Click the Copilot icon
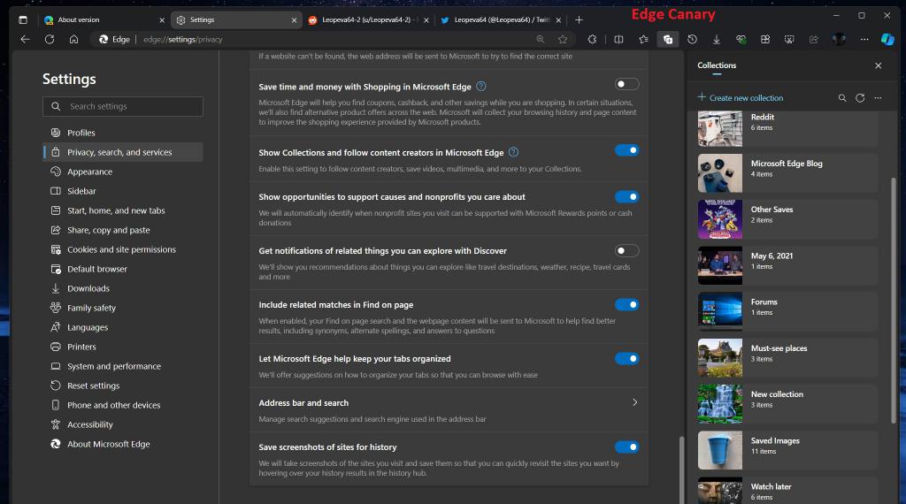Viewport: 906px width, 504px height. coord(887,39)
